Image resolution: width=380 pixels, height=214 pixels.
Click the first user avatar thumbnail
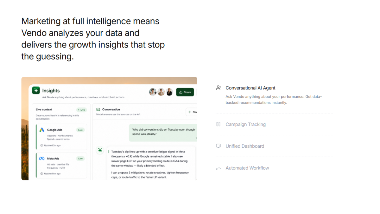point(153,92)
